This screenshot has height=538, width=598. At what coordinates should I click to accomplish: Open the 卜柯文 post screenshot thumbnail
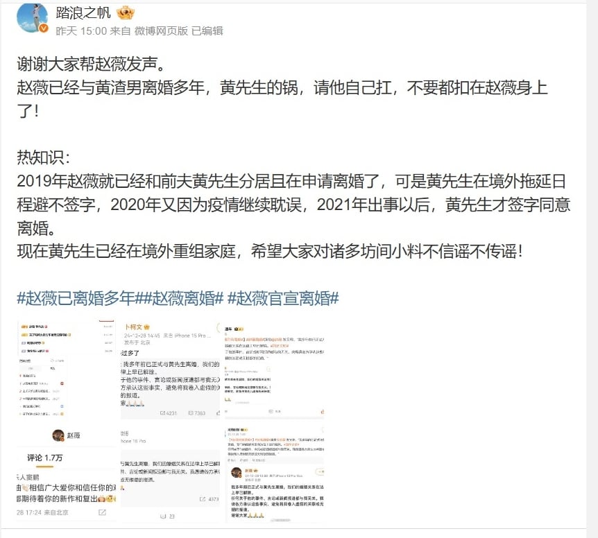point(171,369)
